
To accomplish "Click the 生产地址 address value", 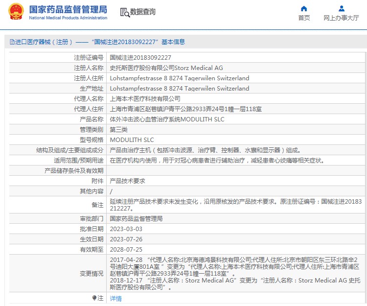I will click(x=180, y=89).
